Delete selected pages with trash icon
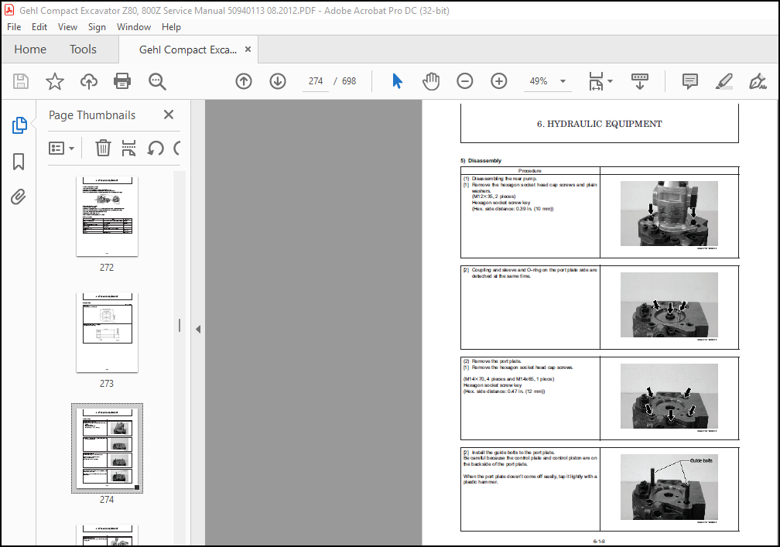 coord(103,149)
